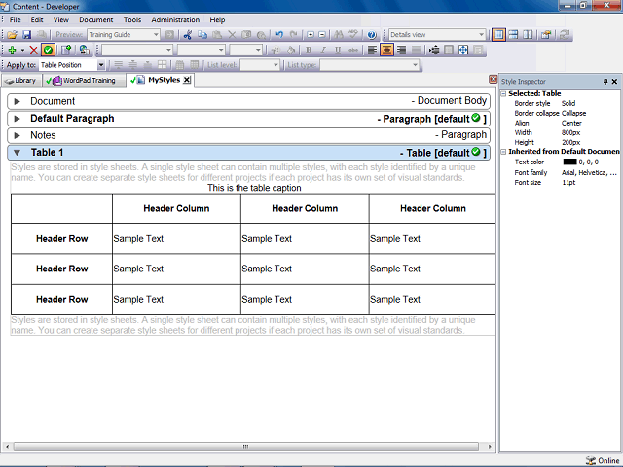Open the Edit menu
623x467 pixels.
tap(37, 19)
